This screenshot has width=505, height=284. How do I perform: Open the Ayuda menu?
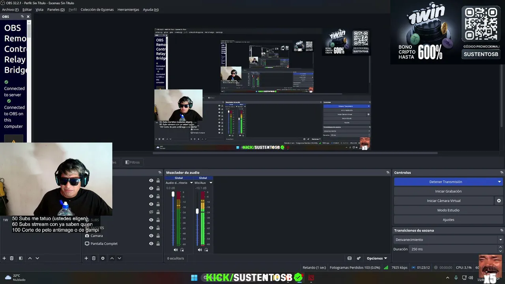(x=151, y=9)
